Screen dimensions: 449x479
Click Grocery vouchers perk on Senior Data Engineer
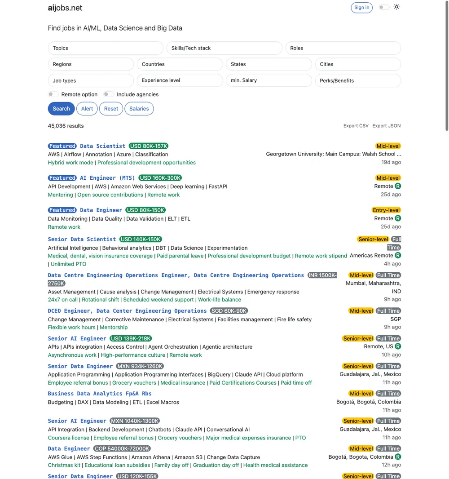(134, 382)
